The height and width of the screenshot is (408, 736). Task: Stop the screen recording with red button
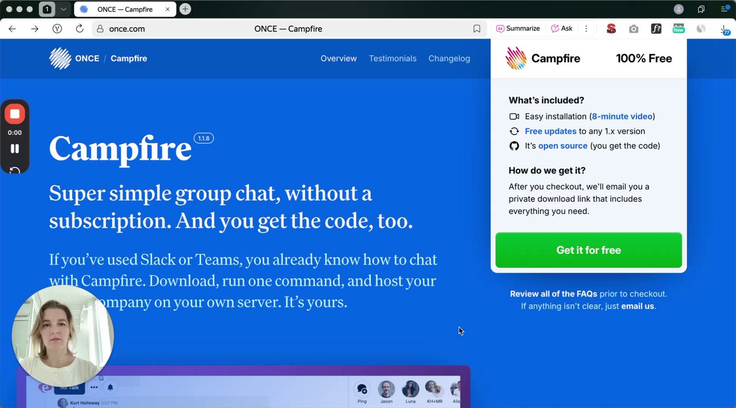15,114
